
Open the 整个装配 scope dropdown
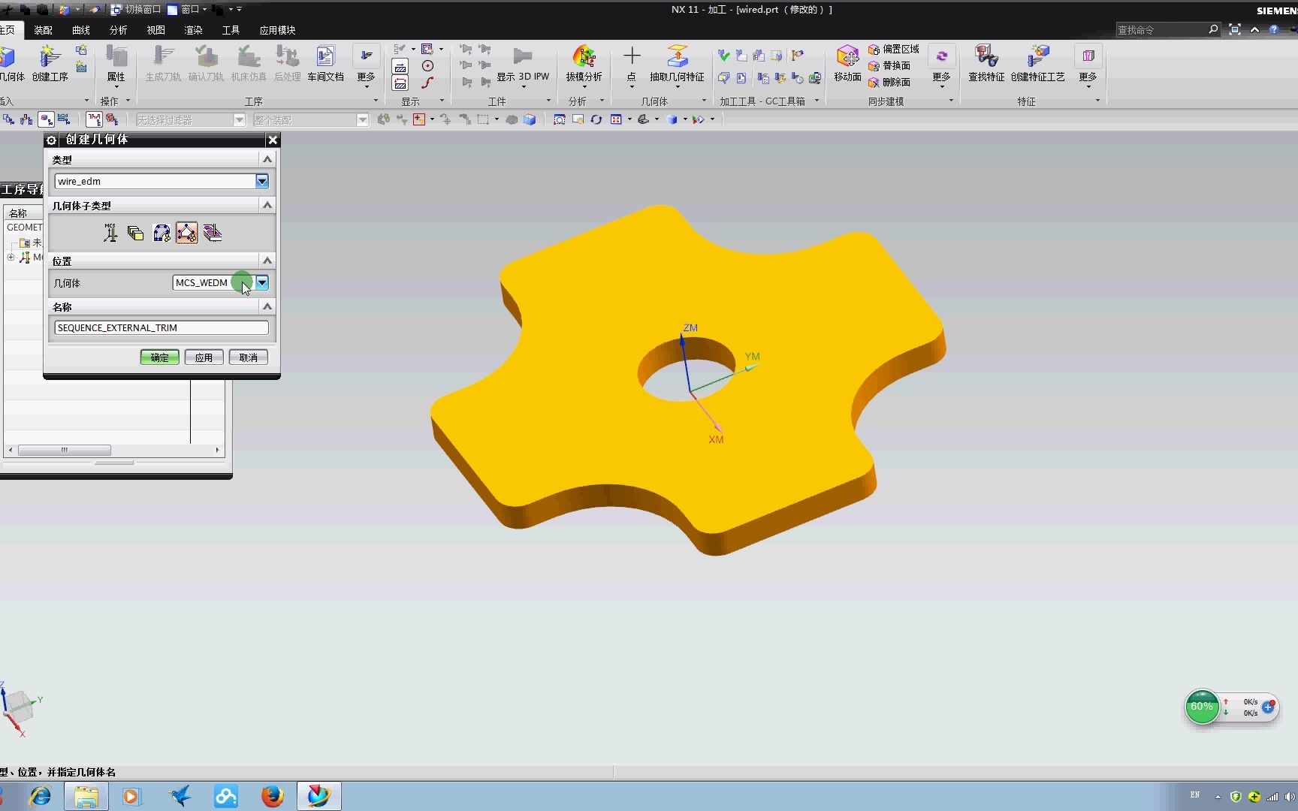[363, 120]
